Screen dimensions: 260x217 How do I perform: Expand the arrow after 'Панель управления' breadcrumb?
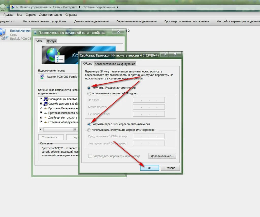(x=50, y=7)
